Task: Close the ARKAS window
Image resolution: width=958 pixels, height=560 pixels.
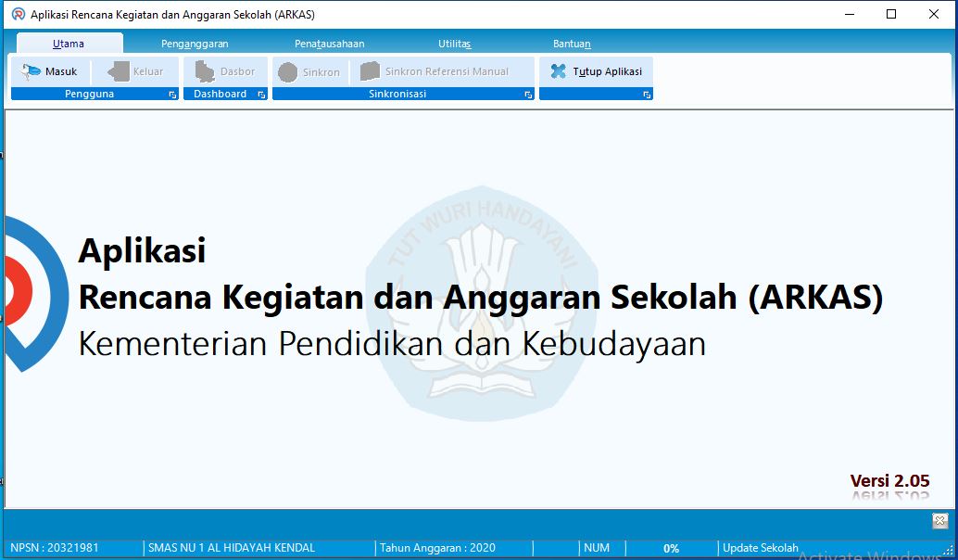Action: pyautogui.click(x=934, y=14)
